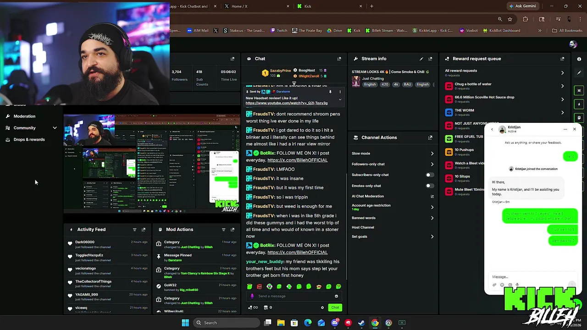The width and height of the screenshot is (587, 330).
Task: Switch to the Kick browser tab
Action: tap(330, 6)
